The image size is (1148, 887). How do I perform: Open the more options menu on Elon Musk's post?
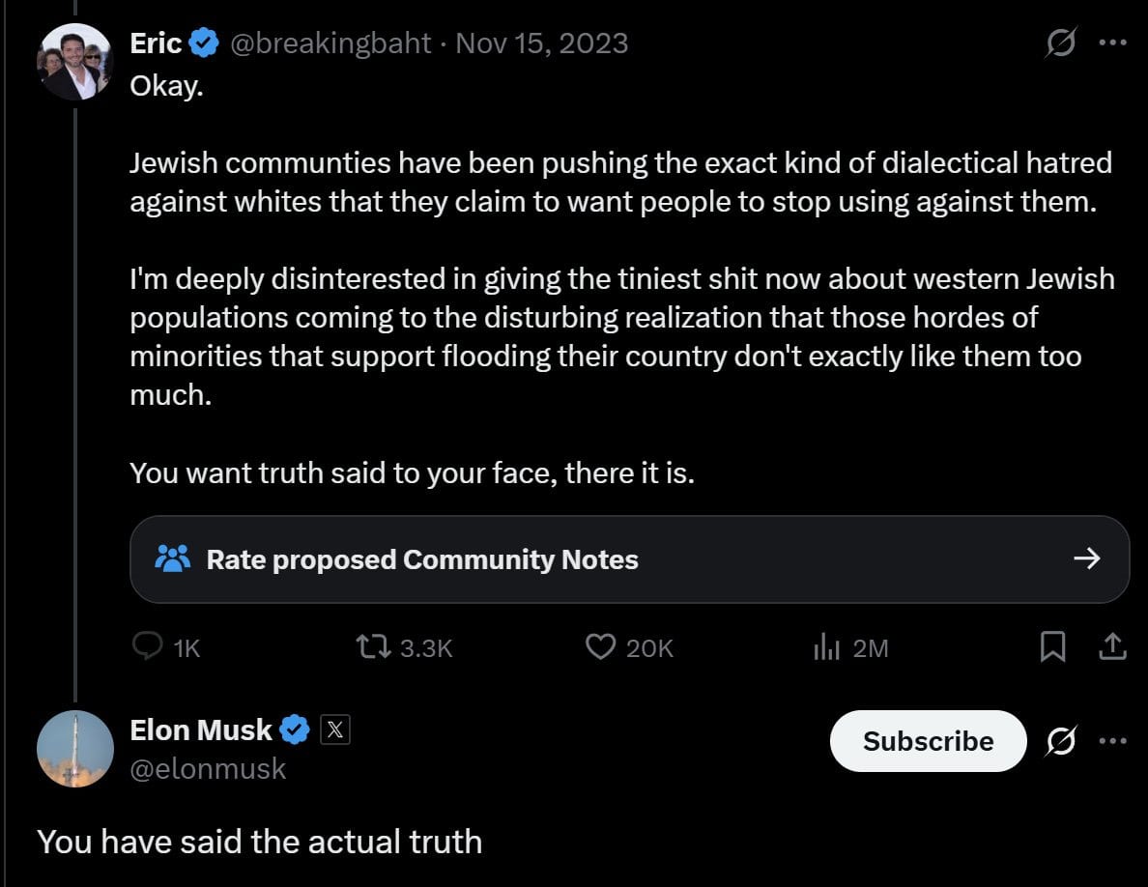click(1113, 741)
